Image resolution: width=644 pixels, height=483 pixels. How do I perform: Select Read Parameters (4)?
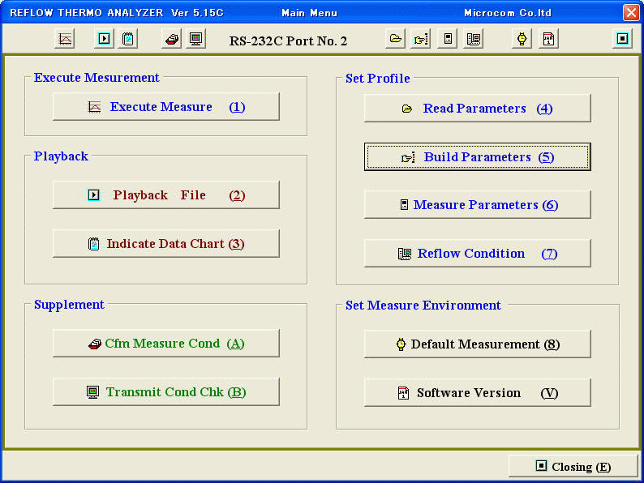tap(478, 109)
